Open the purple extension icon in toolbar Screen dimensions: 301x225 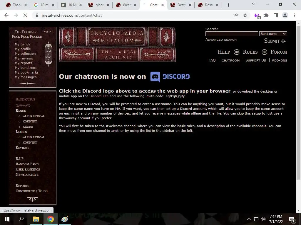[257, 16]
